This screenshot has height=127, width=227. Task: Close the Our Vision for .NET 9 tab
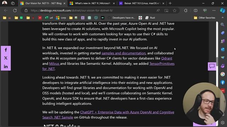tap(65, 3)
